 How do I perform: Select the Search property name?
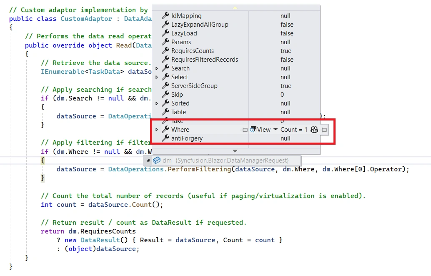point(180,68)
